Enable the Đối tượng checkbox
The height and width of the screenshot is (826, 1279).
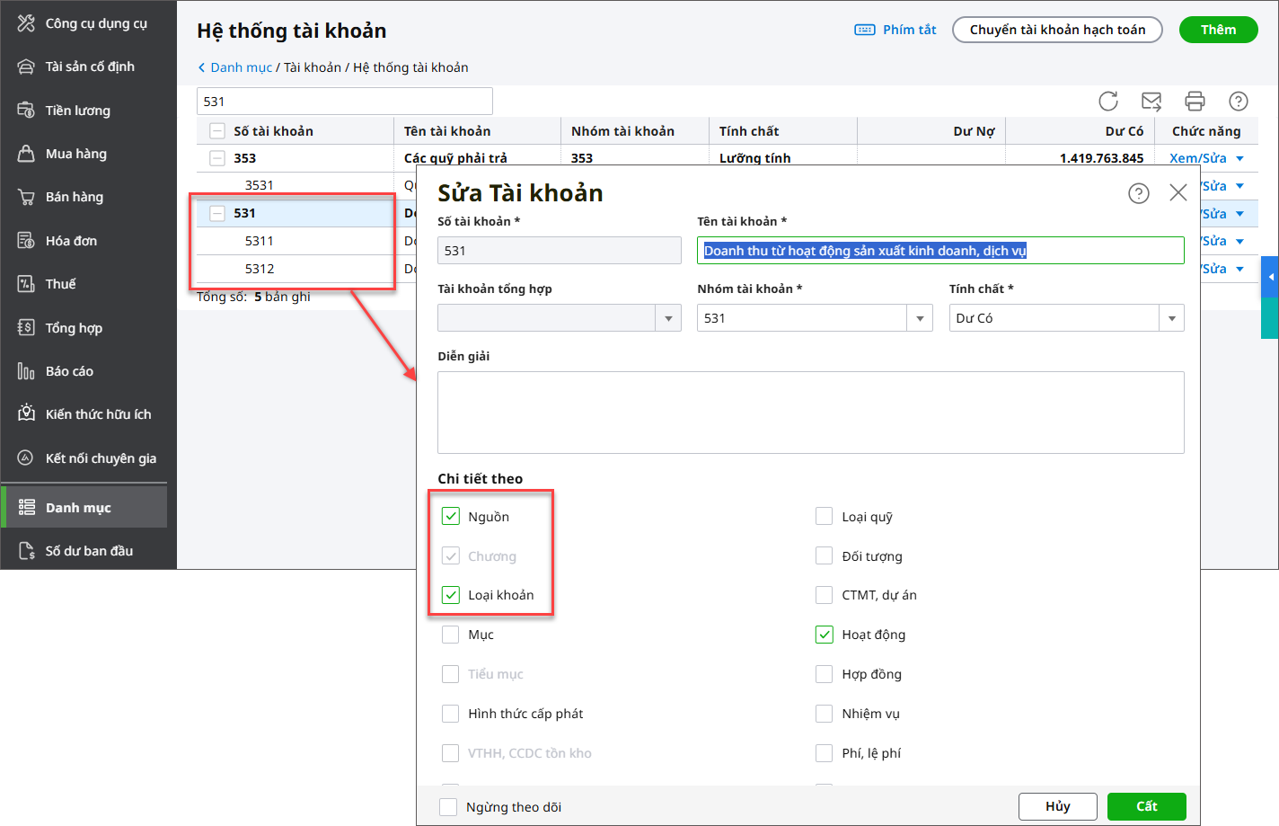pyautogui.click(x=824, y=555)
